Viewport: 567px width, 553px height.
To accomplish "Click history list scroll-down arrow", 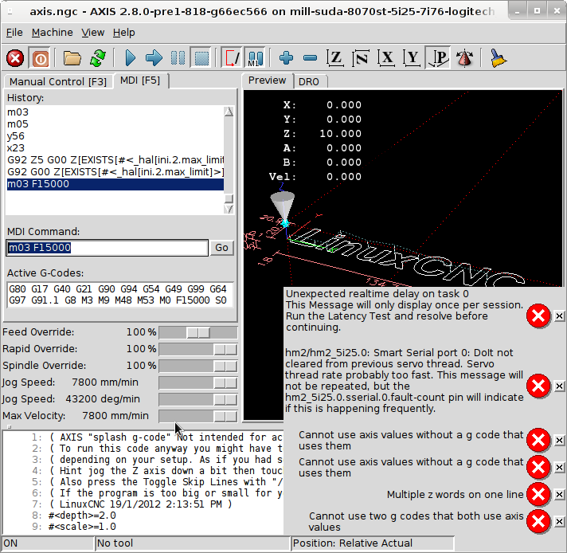I will pyautogui.click(x=229, y=209).
